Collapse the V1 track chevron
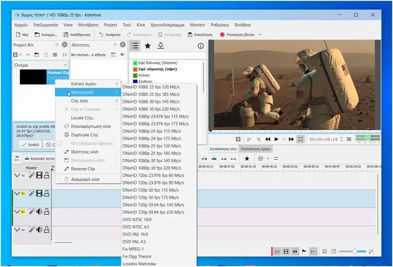 (x=17, y=193)
